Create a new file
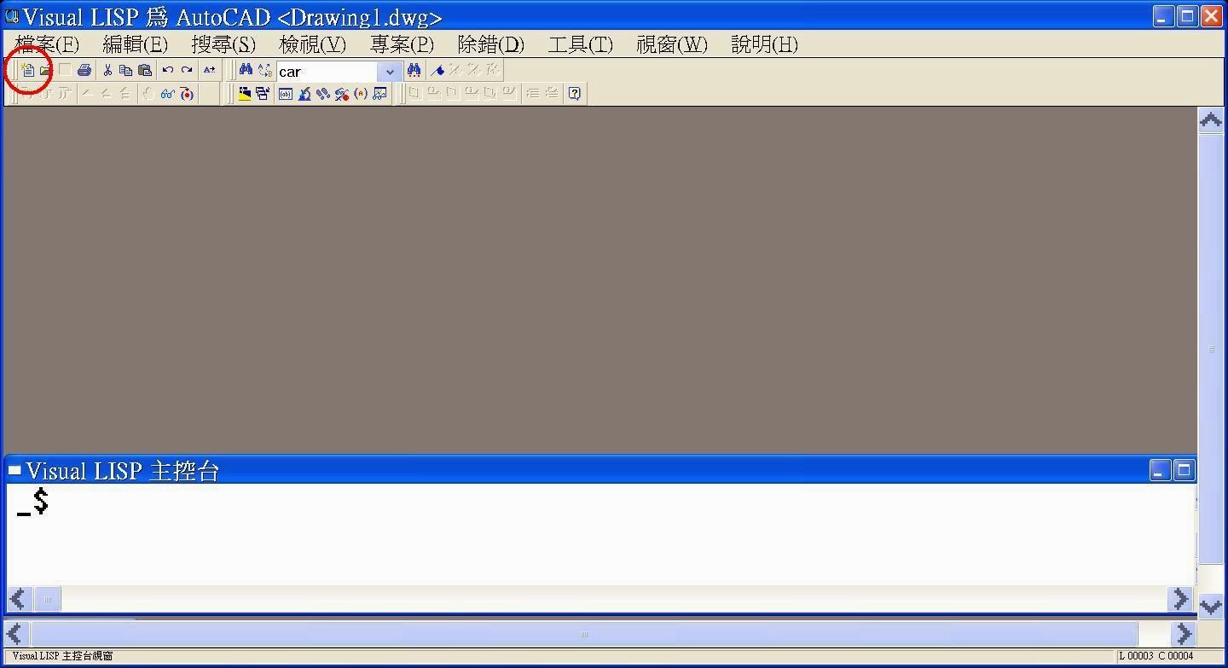 [29, 70]
